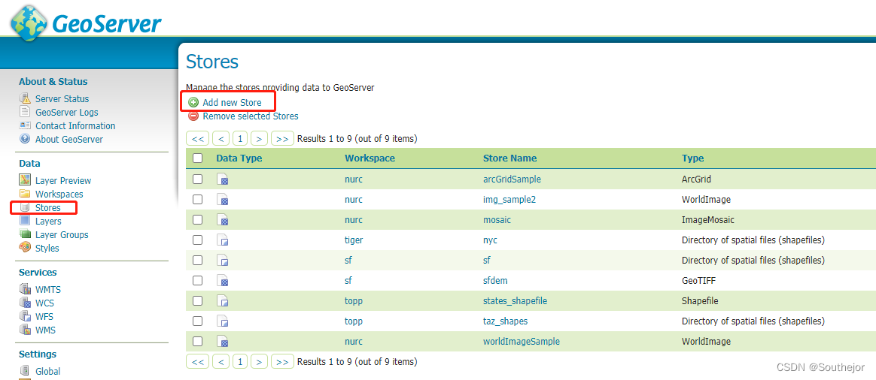The height and width of the screenshot is (380, 876).
Task: Click the GeoServer Logs document icon
Action: [x=25, y=112]
